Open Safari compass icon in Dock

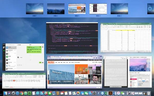point(17,93)
